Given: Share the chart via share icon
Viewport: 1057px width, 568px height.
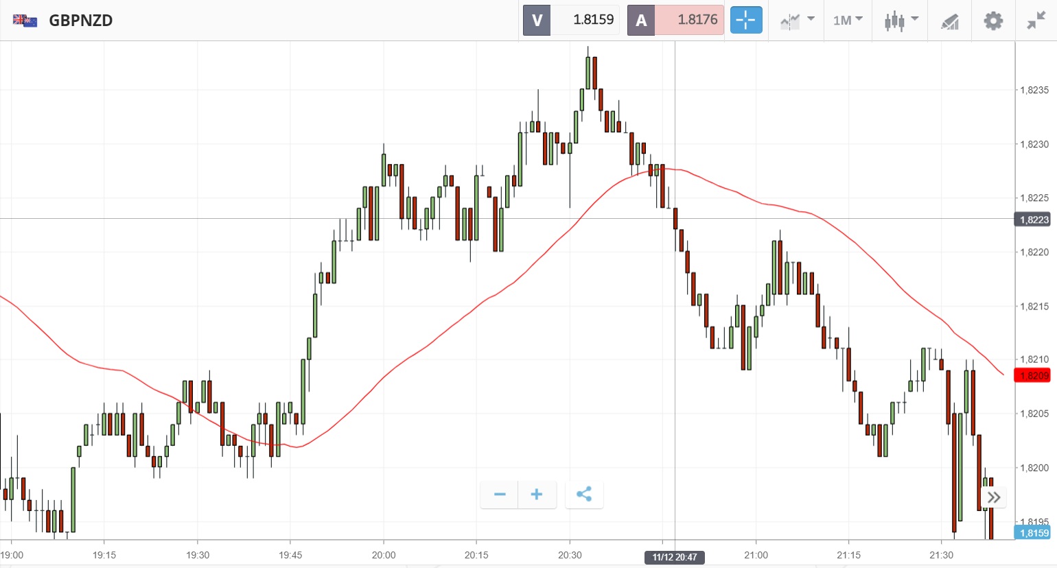Looking at the screenshot, I should tap(584, 495).
